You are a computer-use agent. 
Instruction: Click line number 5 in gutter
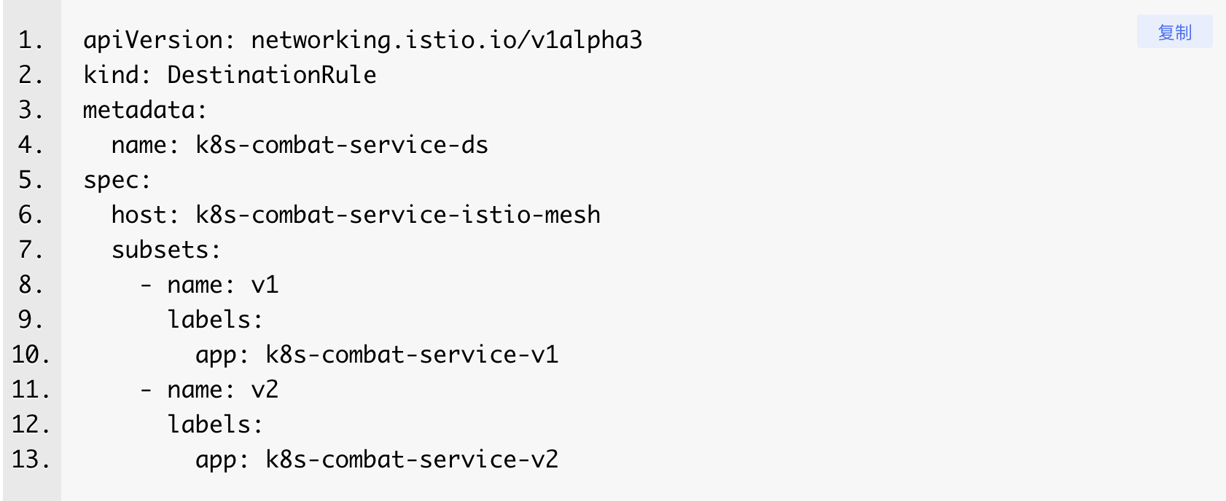(31, 180)
